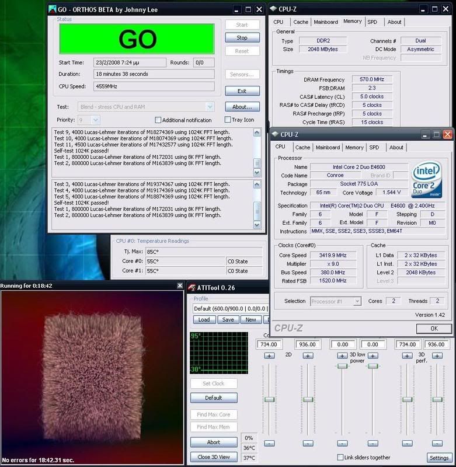456x467 pixels.
Task: Click the furry cube 3D render view
Action: point(92,377)
